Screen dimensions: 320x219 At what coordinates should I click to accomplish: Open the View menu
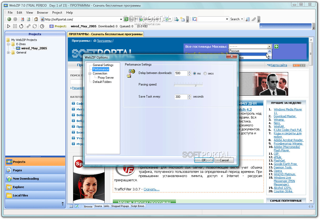pos(29,12)
